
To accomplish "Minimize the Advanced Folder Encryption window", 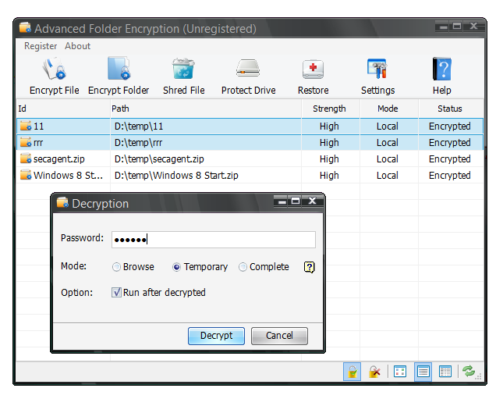I will [443, 27].
